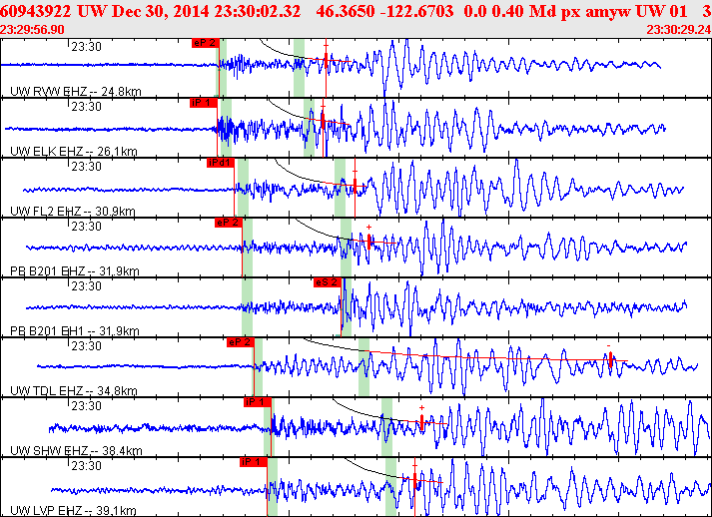Click the second green window on RWW trace

click(x=299, y=68)
